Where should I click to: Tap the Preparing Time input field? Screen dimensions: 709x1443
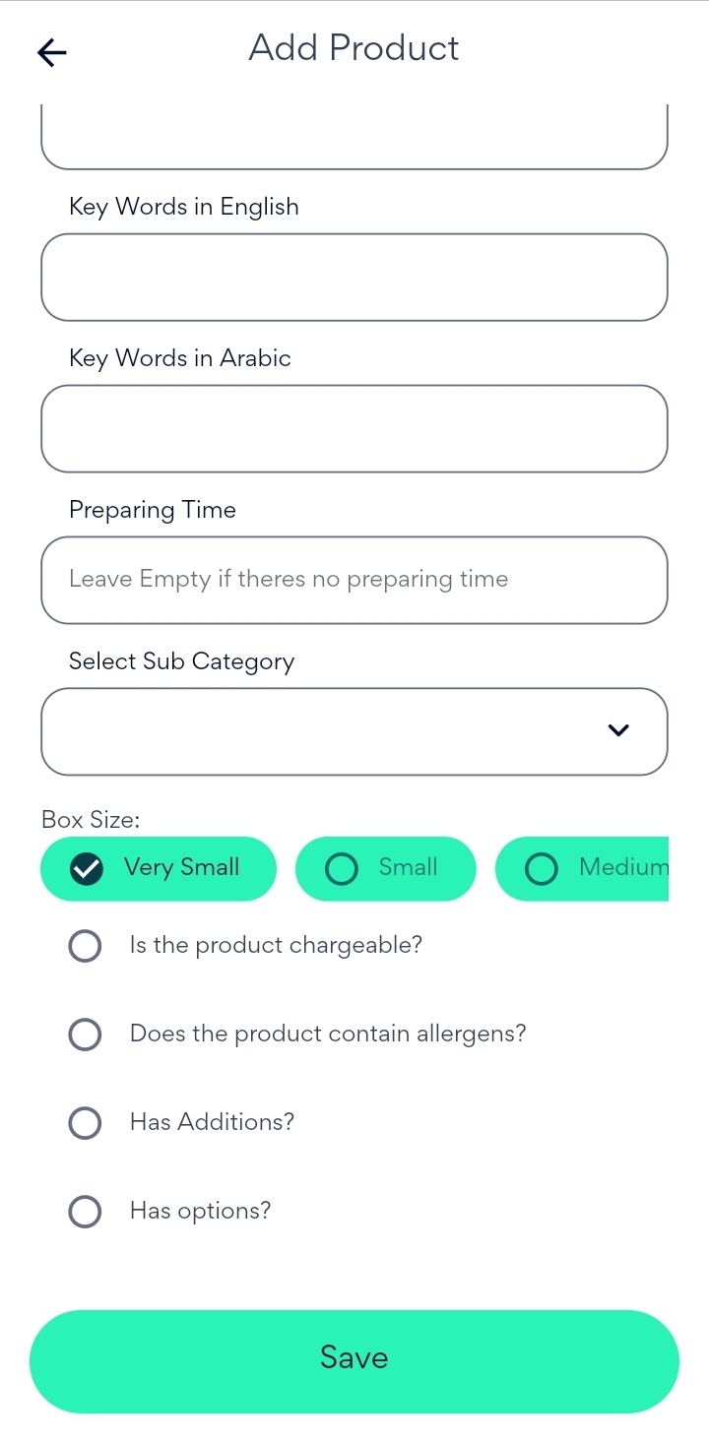click(x=354, y=580)
